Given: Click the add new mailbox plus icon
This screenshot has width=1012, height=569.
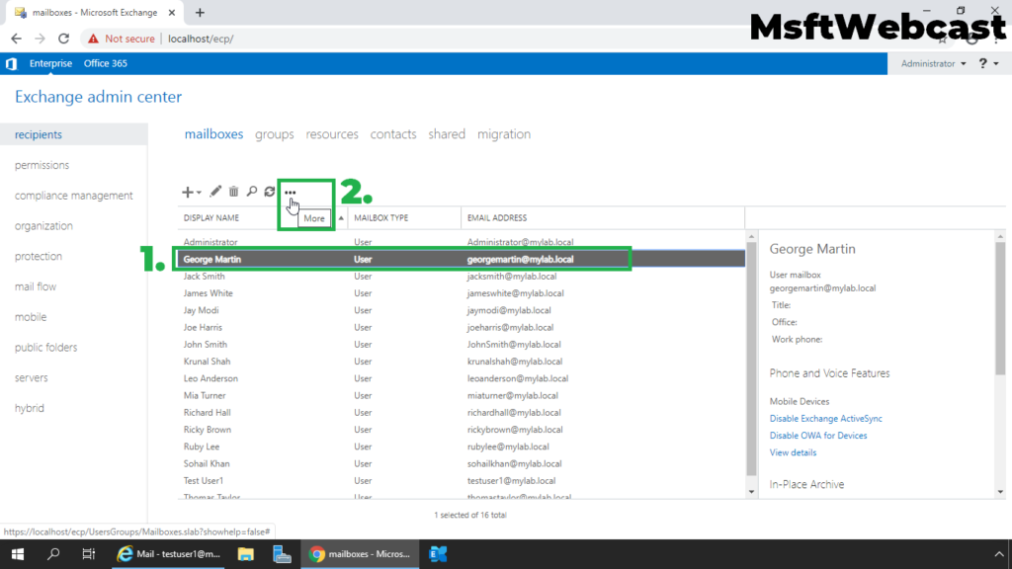Looking at the screenshot, I should pyautogui.click(x=187, y=192).
